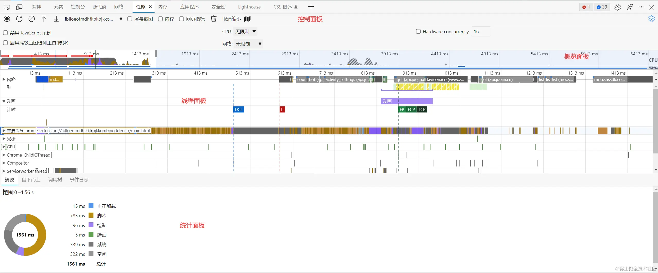Click the LCP timing marker
Image resolution: width=658 pixels, height=273 pixels.
(x=422, y=110)
